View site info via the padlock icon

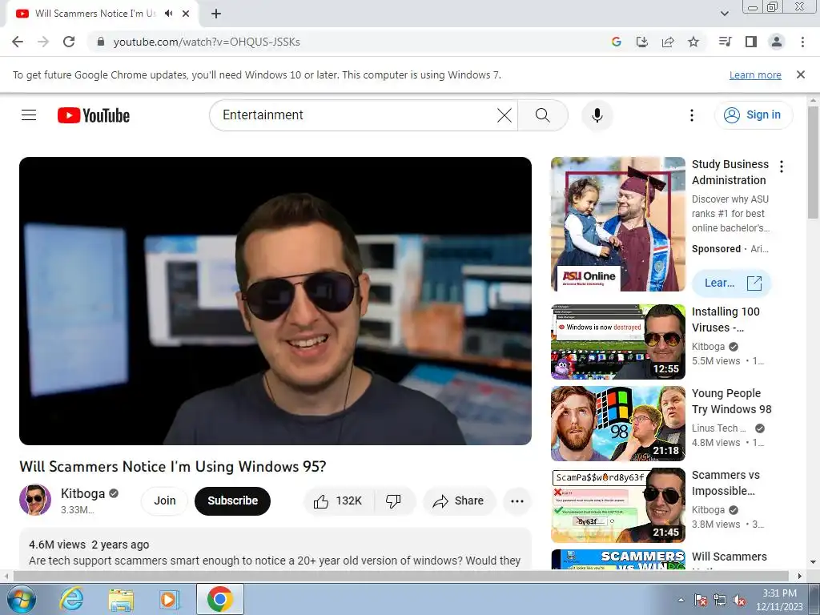(x=101, y=42)
